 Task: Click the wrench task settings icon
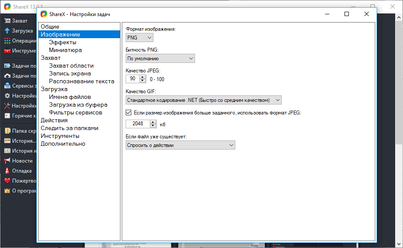(x=7, y=106)
